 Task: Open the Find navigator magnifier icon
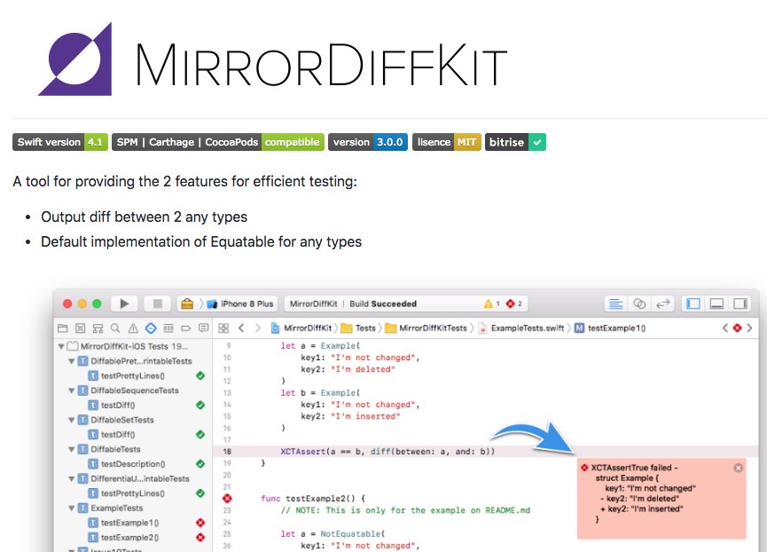click(115, 328)
